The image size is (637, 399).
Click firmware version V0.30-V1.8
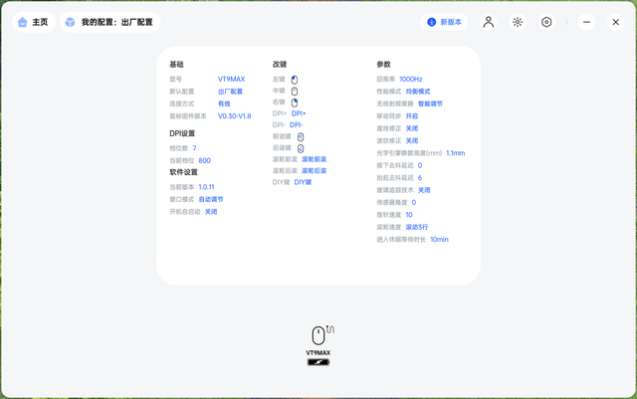235,116
